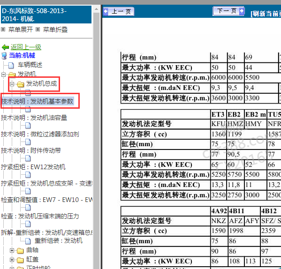
Task: Select the 发动机总成 tree node
Action: (x=42, y=83)
